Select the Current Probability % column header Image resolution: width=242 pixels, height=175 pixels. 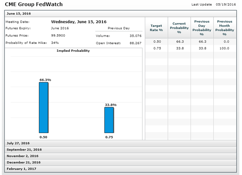click(x=179, y=28)
